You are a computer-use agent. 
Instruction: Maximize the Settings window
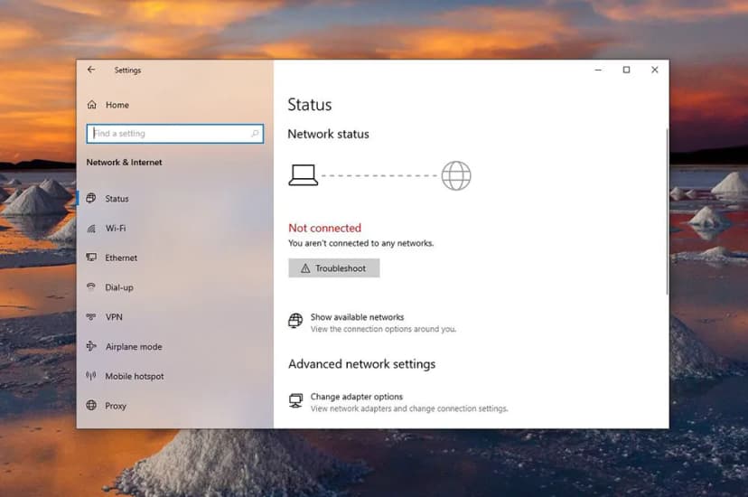(x=626, y=70)
